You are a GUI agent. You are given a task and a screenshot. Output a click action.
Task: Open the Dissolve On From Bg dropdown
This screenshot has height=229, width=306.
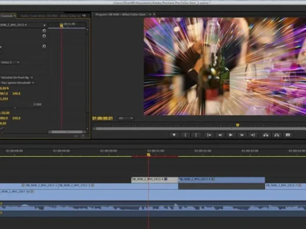17,78
